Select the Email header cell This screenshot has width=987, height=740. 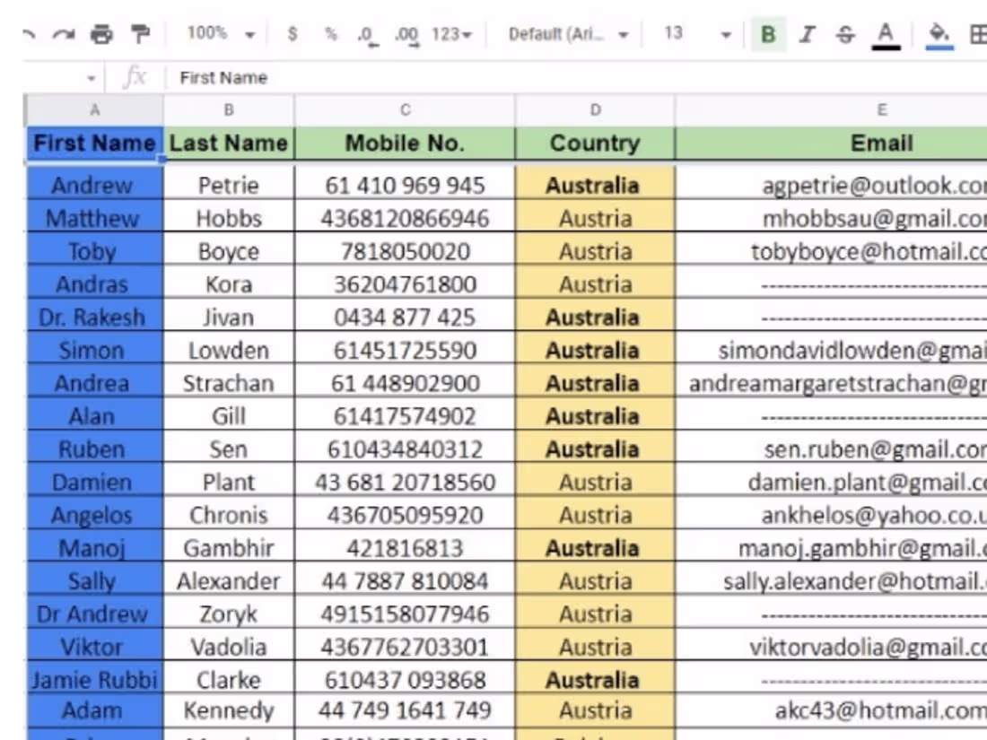tap(831, 144)
